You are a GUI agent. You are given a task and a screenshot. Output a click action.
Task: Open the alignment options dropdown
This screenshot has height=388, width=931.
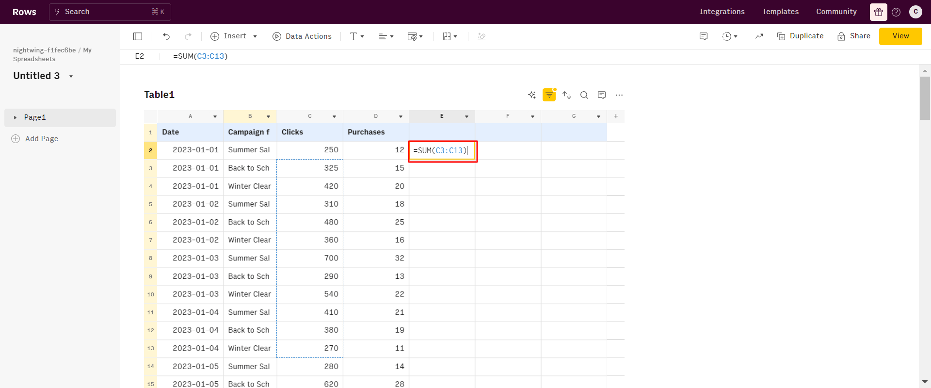386,36
